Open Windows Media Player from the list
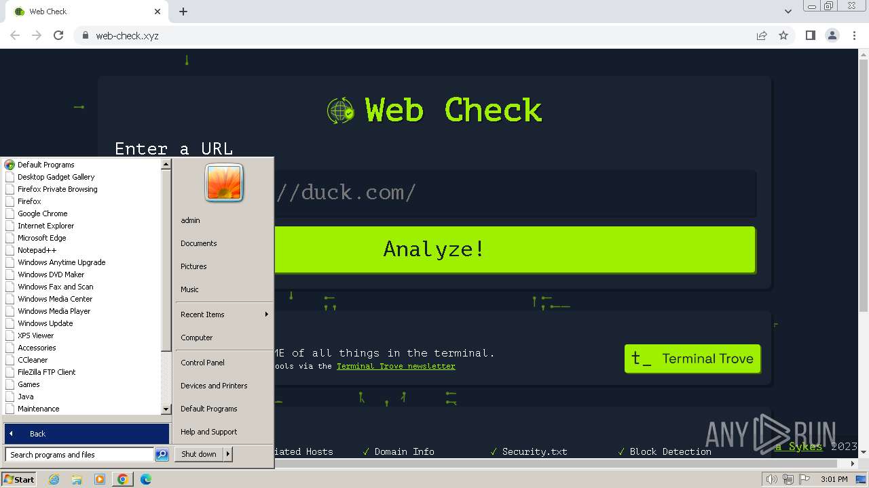This screenshot has width=869, height=488. tap(54, 311)
